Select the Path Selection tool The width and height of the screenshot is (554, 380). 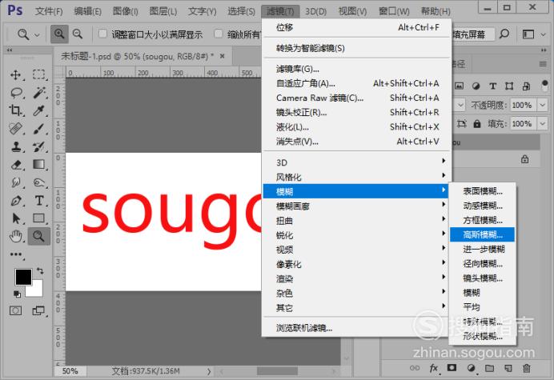(x=16, y=218)
